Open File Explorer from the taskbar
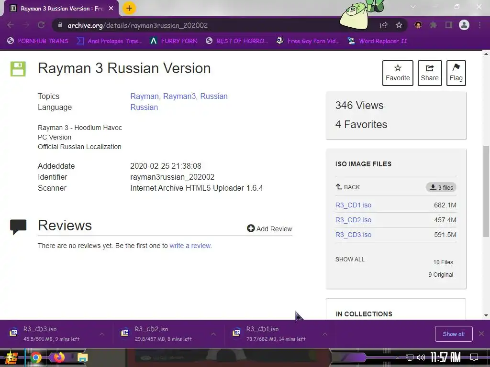Viewport: 490px width, 367px height. point(82,357)
